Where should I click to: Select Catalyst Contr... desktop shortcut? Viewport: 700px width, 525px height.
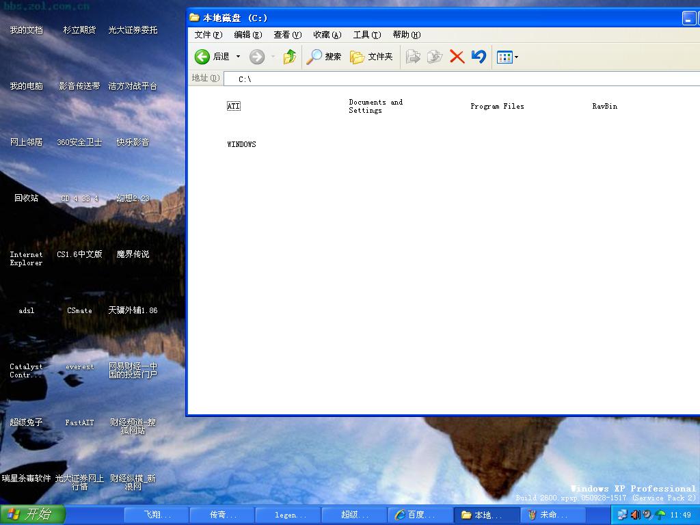27,371
